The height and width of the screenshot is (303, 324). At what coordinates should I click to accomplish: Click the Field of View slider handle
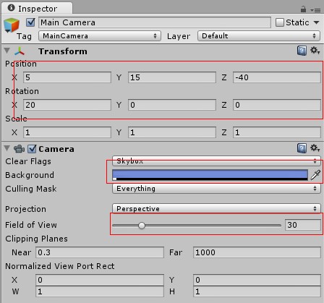tap(142, 226)
